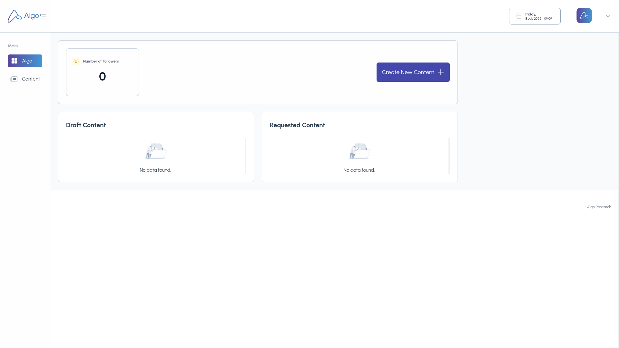
Task: Click the calendar icon in date box
Action: (519, 16)
